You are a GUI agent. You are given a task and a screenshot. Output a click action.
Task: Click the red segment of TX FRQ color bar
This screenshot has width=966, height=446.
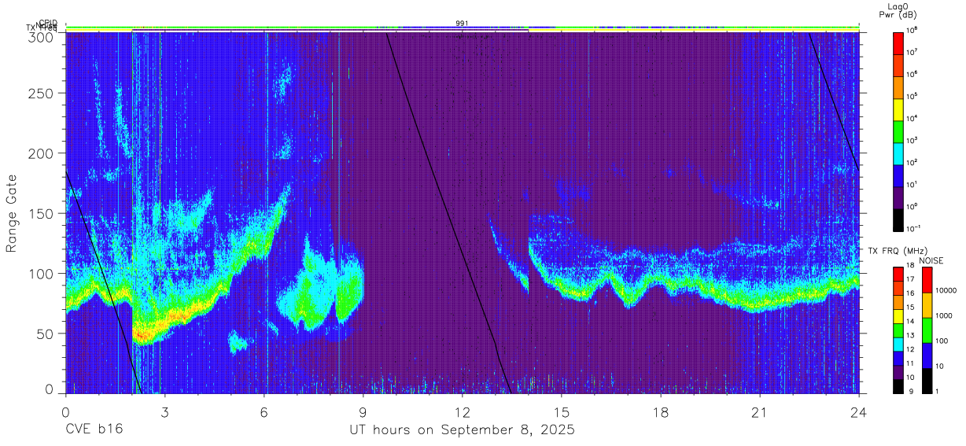(x=898, y=275)
